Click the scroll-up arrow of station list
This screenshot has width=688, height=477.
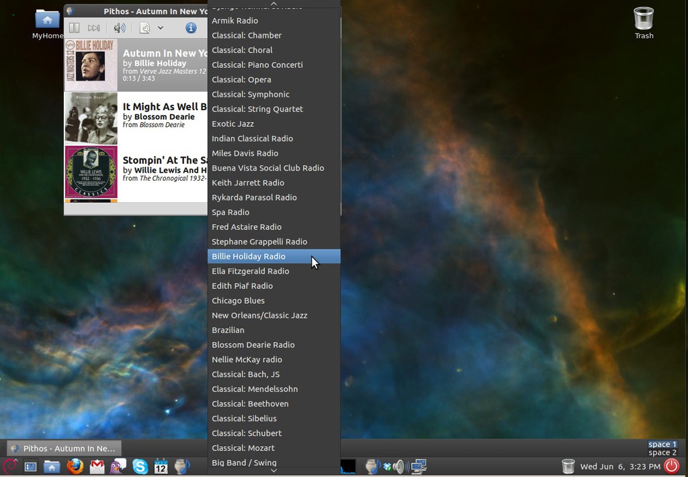point(274,3)
